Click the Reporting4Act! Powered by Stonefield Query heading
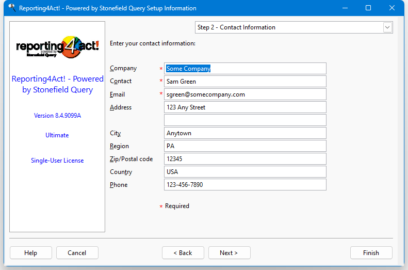The image size is (408, 270). coord(57,84)
